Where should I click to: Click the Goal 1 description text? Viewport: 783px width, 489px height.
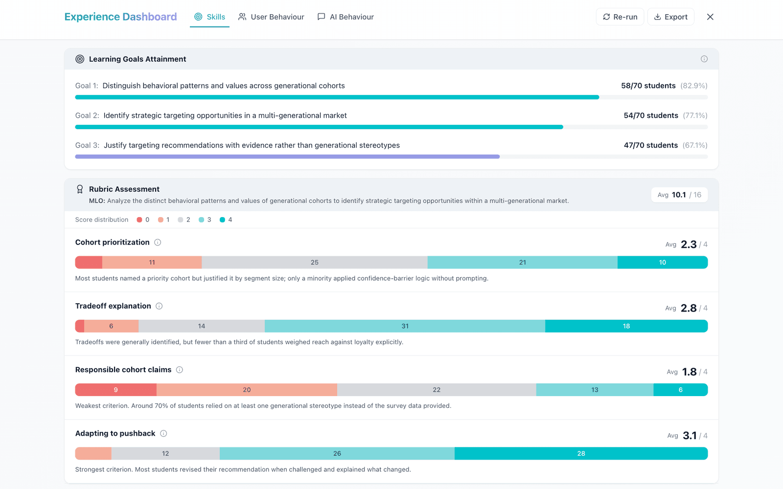click(224, 86)
